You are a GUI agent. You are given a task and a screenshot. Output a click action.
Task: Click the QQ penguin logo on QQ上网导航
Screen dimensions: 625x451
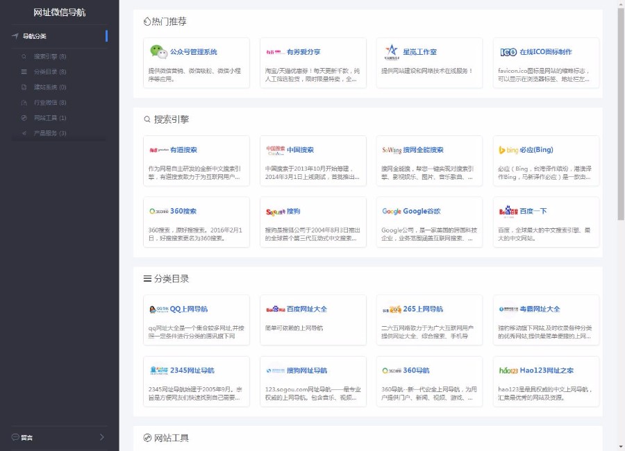tap(158, 309)
